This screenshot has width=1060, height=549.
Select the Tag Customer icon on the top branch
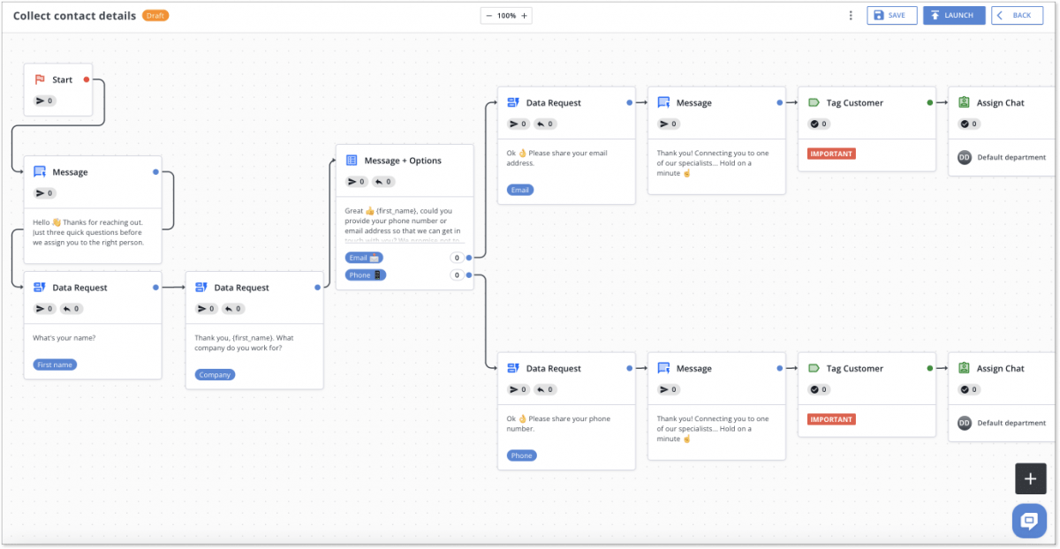click(812, 102)
